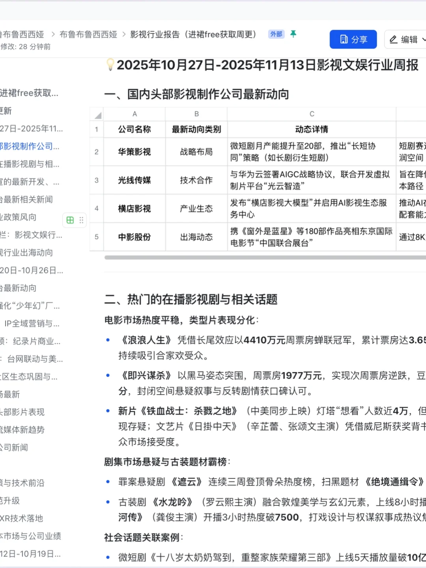Select row 2 header of table
Screen dimensions: 426x568
tap(97, 152)
